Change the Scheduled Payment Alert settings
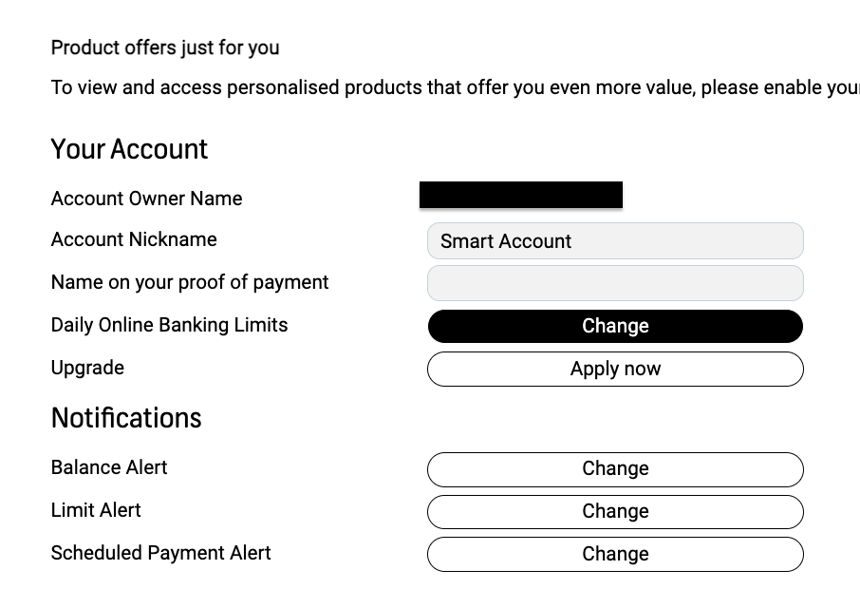 click(x=615, y=554)
